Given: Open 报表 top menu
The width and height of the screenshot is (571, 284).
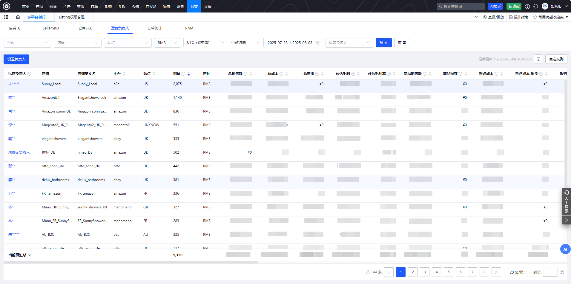Looking at the screenshot, I should tap(194, 6).
